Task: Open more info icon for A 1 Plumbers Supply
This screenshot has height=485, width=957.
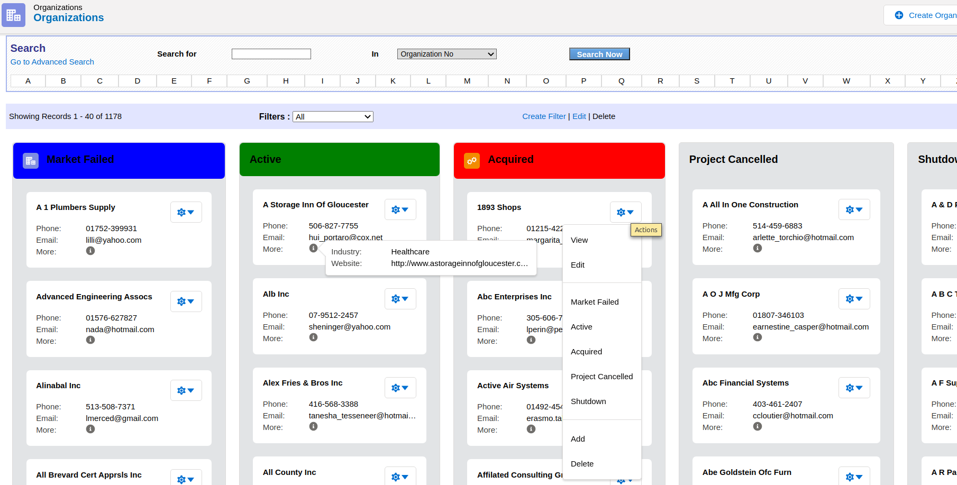Action: pos(90,251)
